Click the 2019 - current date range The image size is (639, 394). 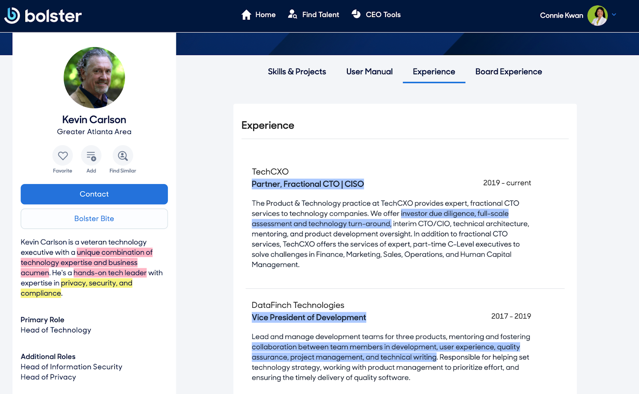(507, 183)
